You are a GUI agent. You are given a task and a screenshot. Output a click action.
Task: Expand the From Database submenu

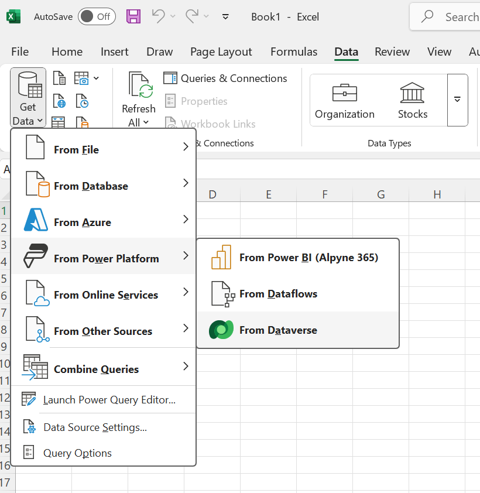[x=104, y=184]
